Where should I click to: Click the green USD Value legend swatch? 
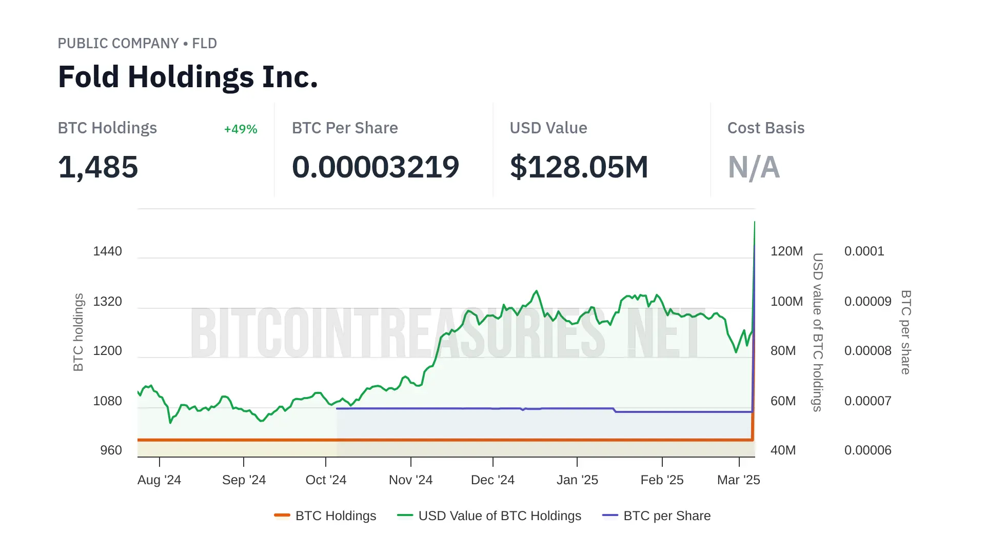405,515
